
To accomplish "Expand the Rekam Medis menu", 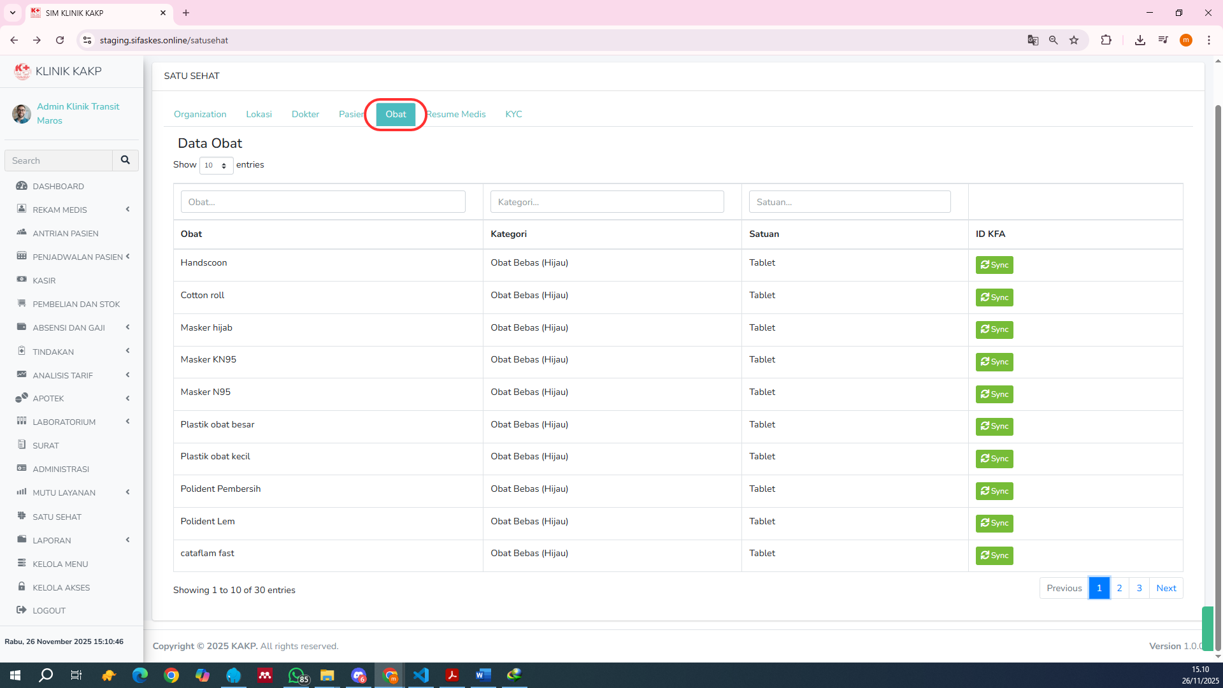I will [x=60, y=210].
